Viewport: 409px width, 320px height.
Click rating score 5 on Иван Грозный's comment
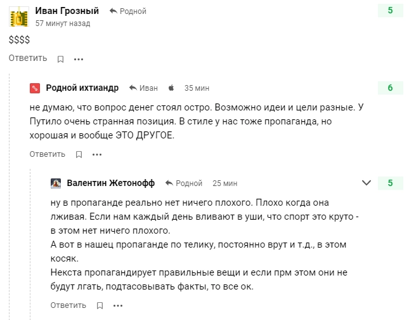click(x=390, y=11)
